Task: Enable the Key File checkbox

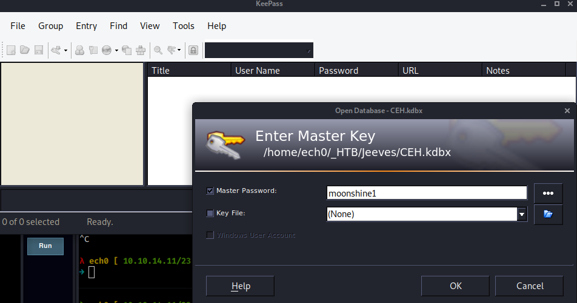Action: tap(210, 213)
